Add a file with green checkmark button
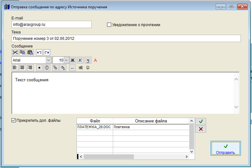The width and height of the screenshot is (252, 168). [201, 121]
